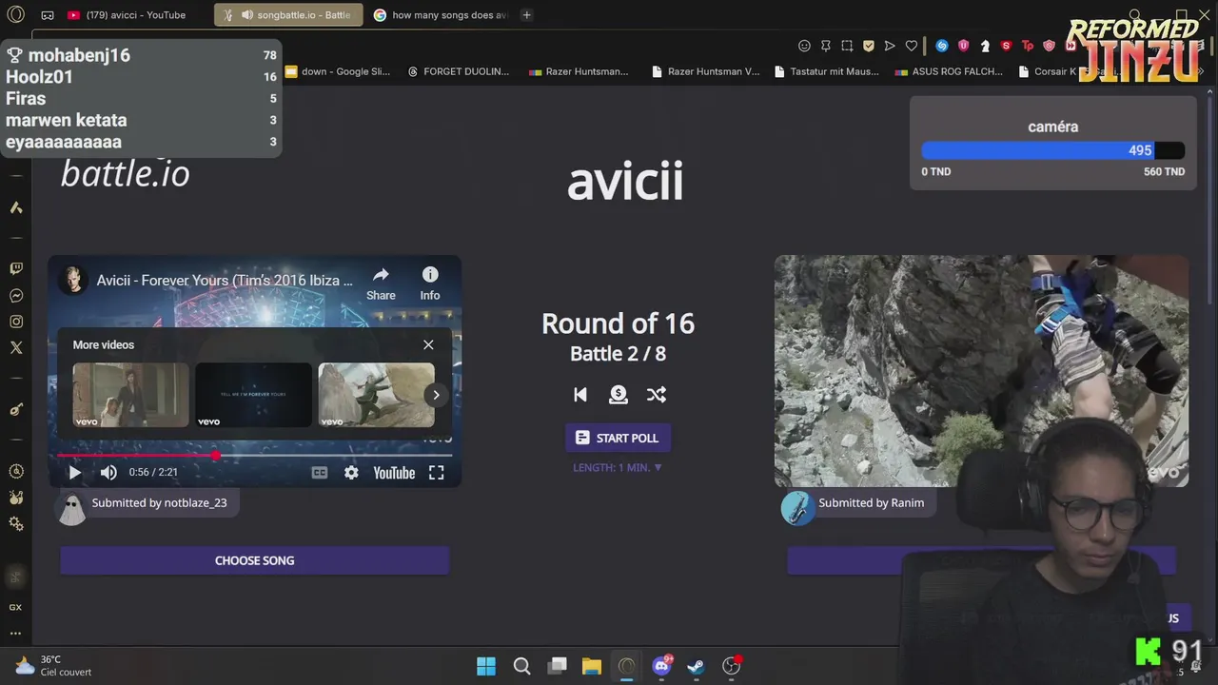Open Instagram in the sidebar
Screen dimensions: 1218x685
[x=16, y=322]
